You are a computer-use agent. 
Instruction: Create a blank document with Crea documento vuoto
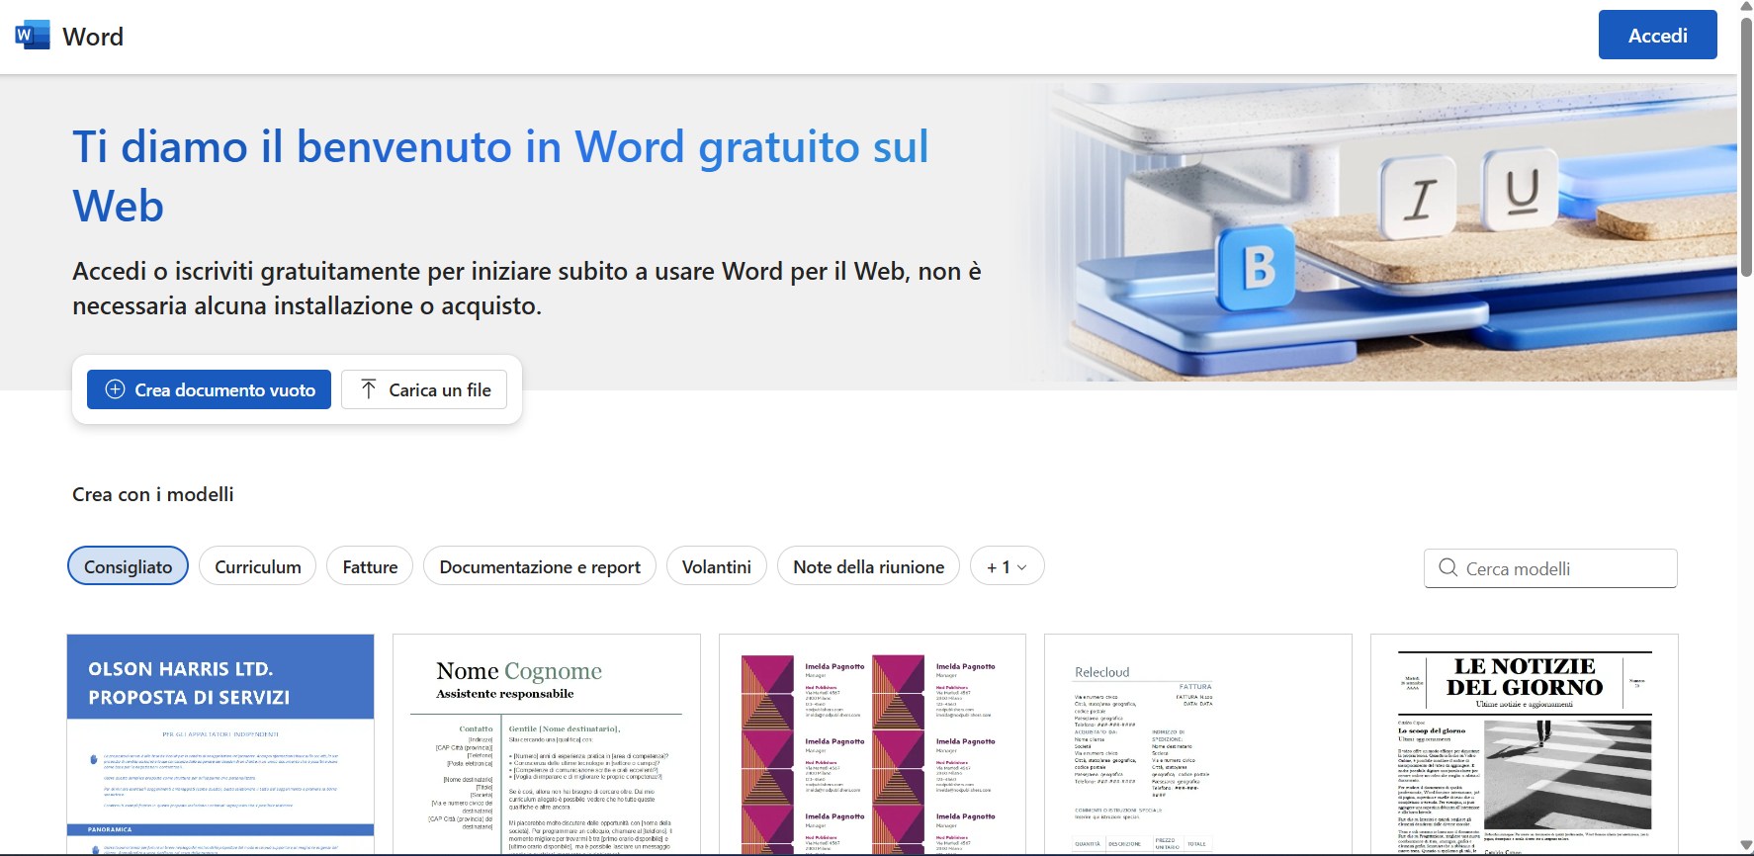pos(209,389)
